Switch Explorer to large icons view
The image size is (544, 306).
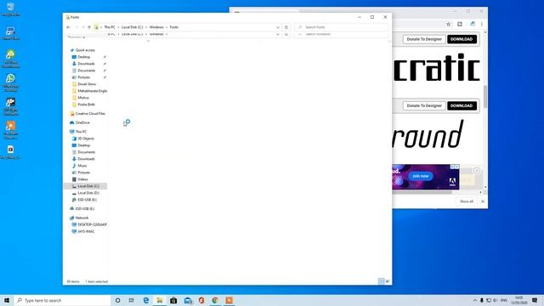[388, 281]
